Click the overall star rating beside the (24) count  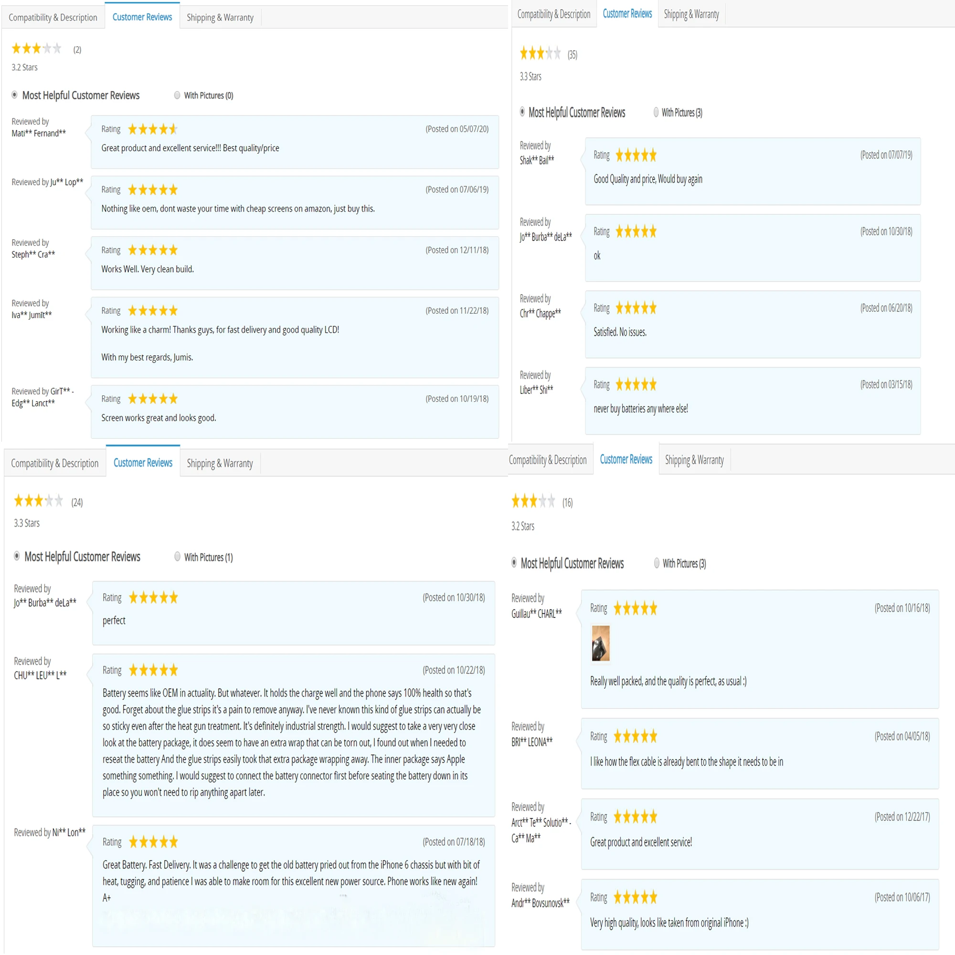[38, 501]
